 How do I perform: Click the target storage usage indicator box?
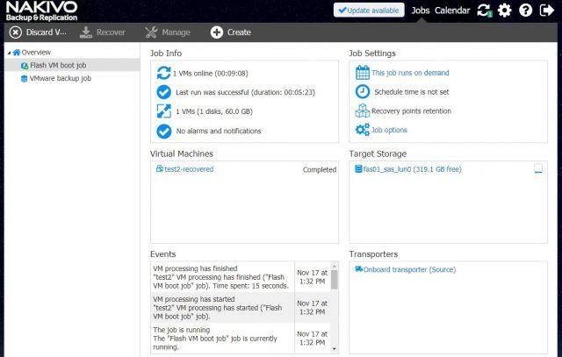point(538,168)
